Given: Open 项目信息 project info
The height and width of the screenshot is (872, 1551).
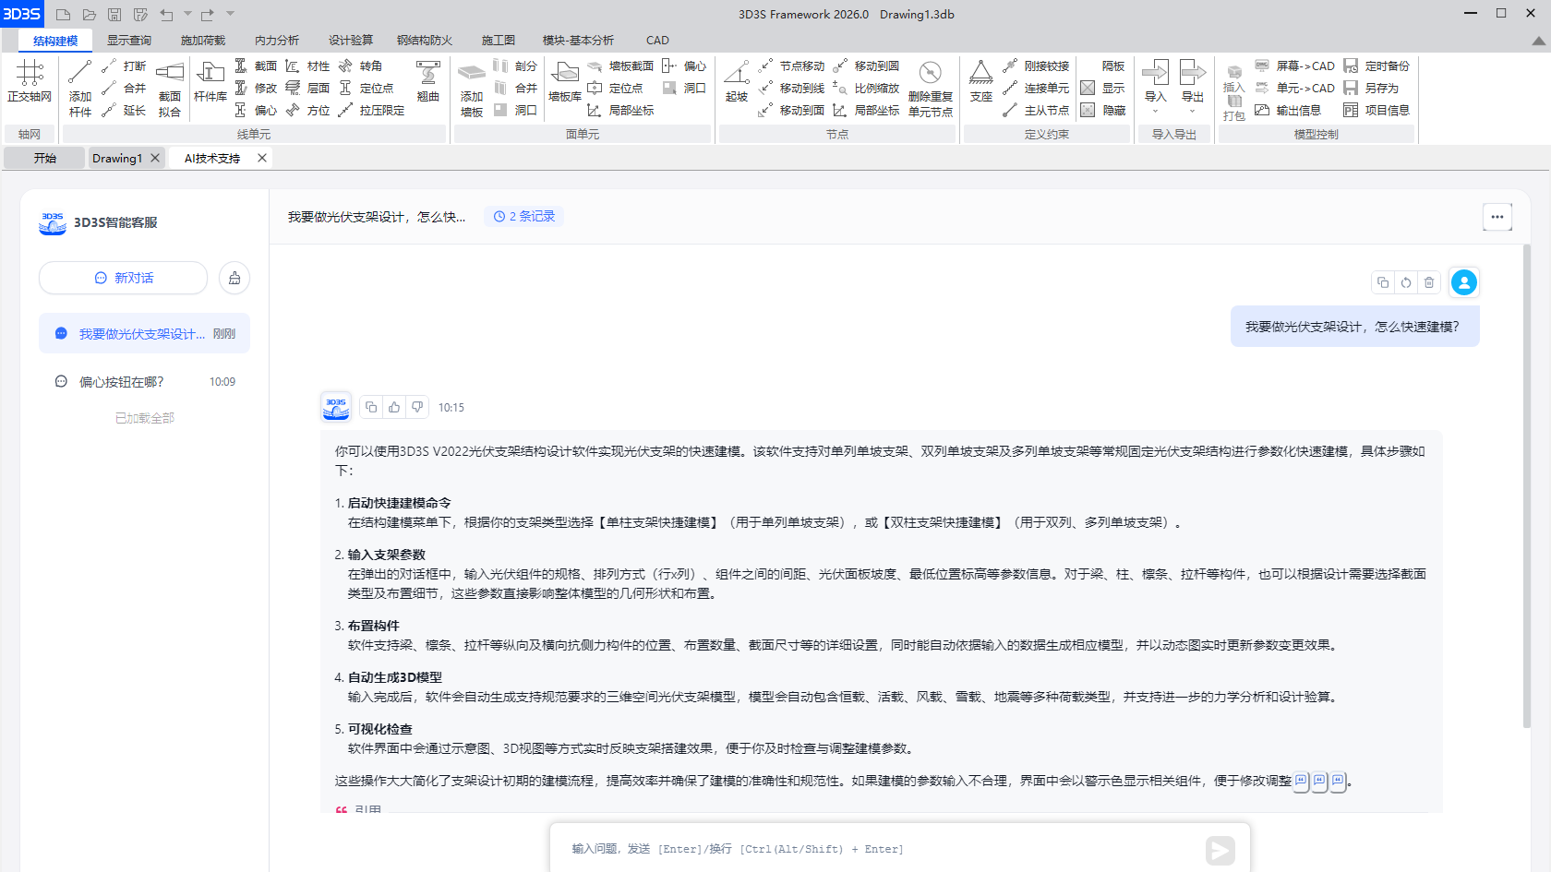Looking at the screenshot, I should 1377,111.
